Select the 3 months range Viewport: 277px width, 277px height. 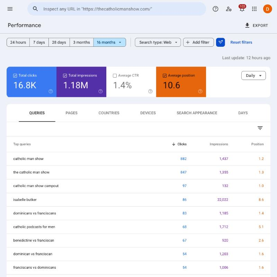pos(81,42)
